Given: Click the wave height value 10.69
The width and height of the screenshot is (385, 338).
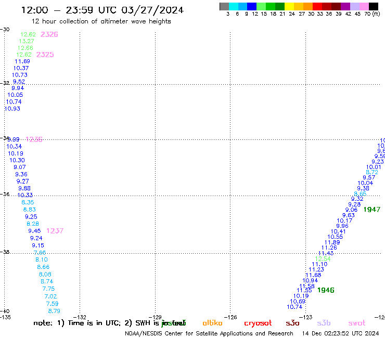Looking at the screenshot, I should click(298, 302).
